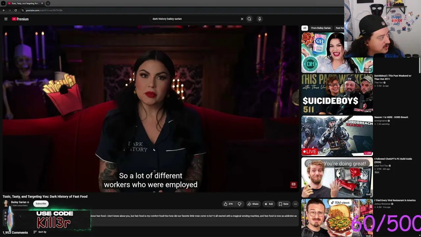Open the Viral Restaurant video thumbnail

tap(337, 218)
